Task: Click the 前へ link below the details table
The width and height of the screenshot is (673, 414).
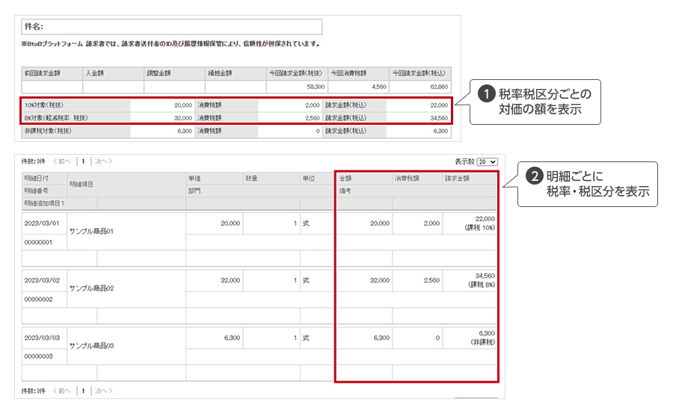Action: click(63, 391)
